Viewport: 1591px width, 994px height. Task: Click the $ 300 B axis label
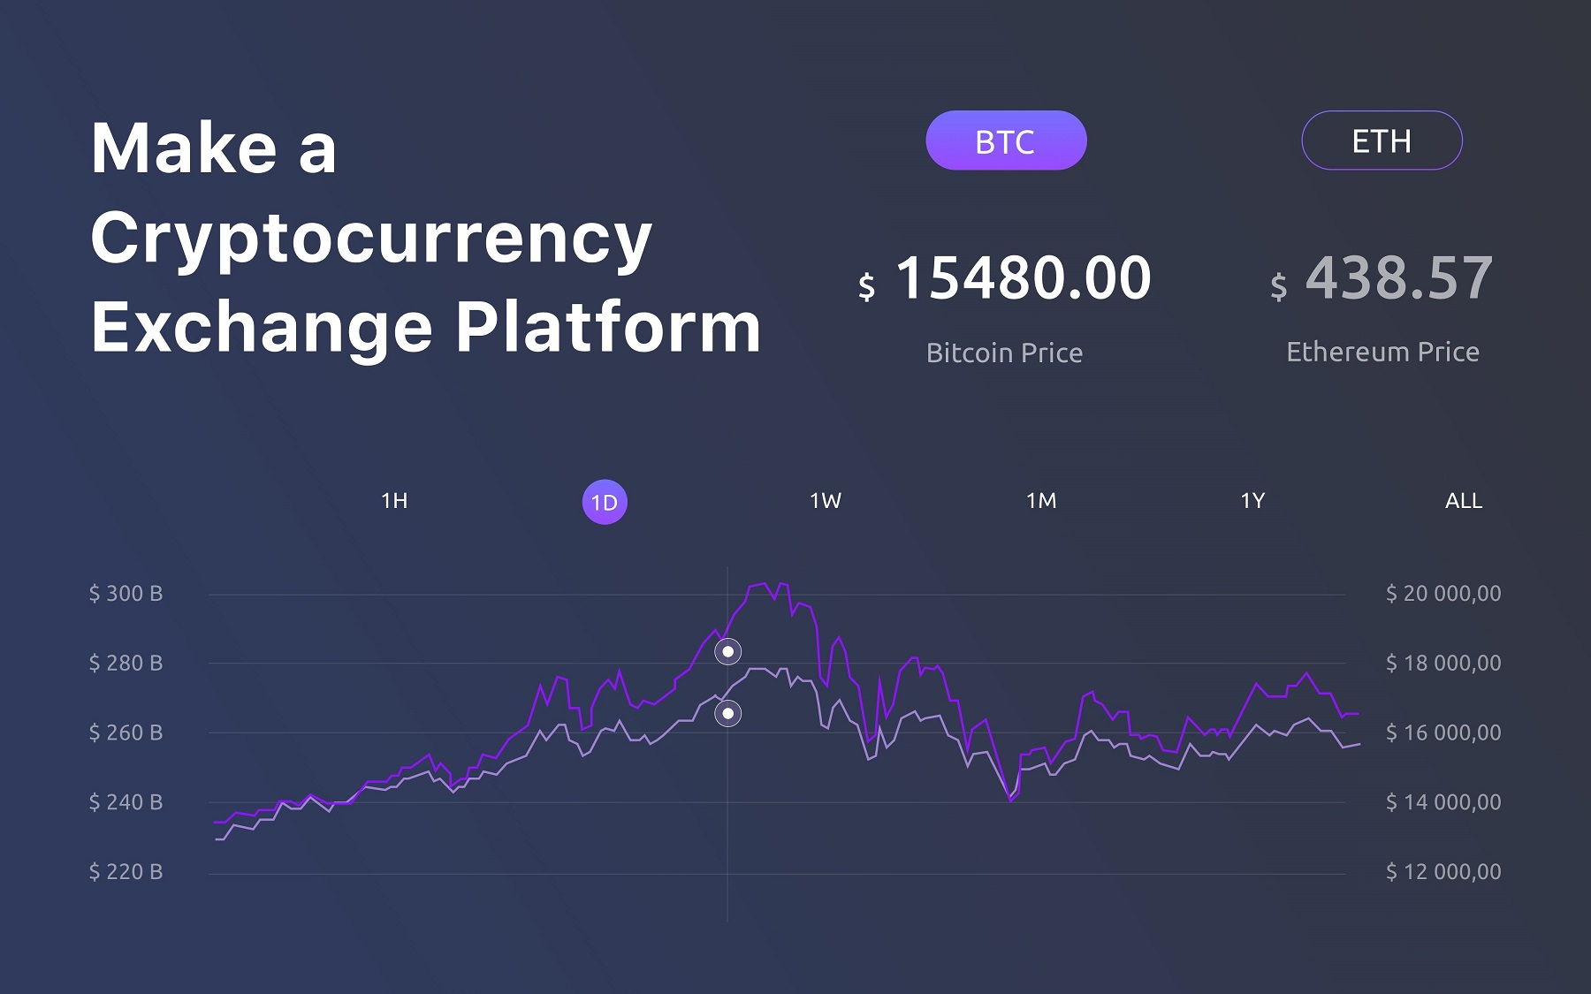[x=126, y=594]
